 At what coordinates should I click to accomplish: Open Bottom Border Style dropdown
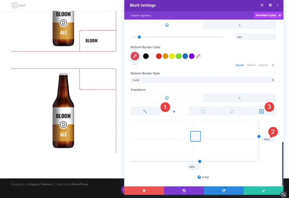tap(203, 80)
